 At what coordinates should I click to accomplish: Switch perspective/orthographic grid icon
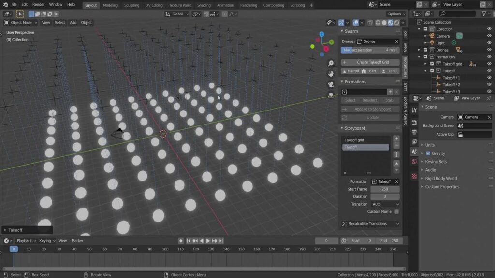(331, 95)
